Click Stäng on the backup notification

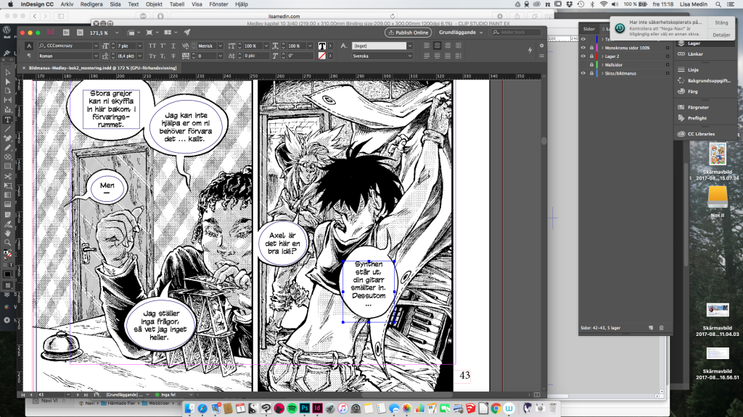pyautogui.click(x=721, y=22)
